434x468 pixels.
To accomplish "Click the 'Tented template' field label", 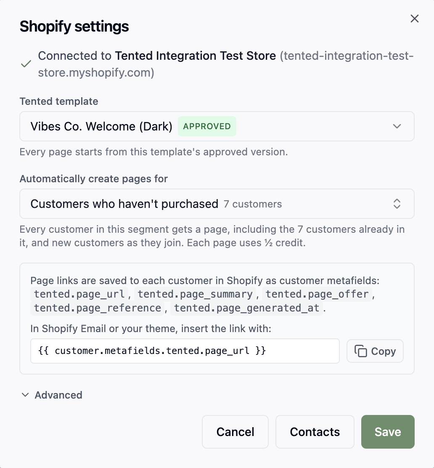I will (x=59, y=101).
